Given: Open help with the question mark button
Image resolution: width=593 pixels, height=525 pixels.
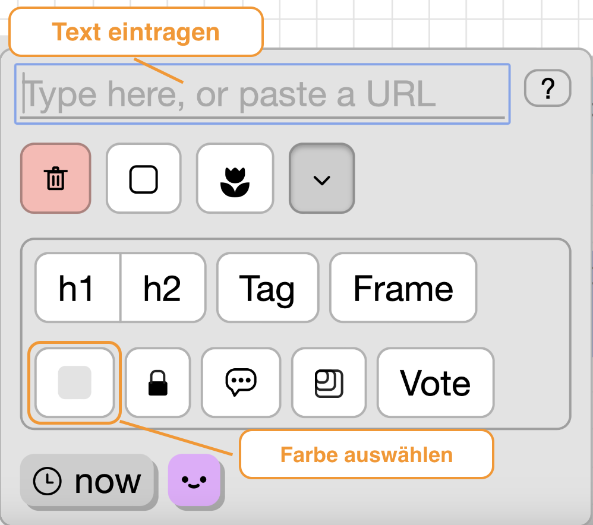Looking at the screenshot, I should pyautogui.click(x=547, y=88).
